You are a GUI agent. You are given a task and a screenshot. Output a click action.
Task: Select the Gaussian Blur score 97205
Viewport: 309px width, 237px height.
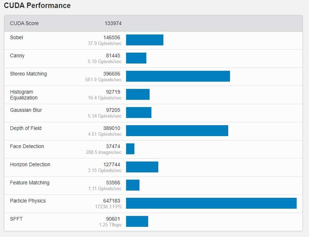pos(113,110)
